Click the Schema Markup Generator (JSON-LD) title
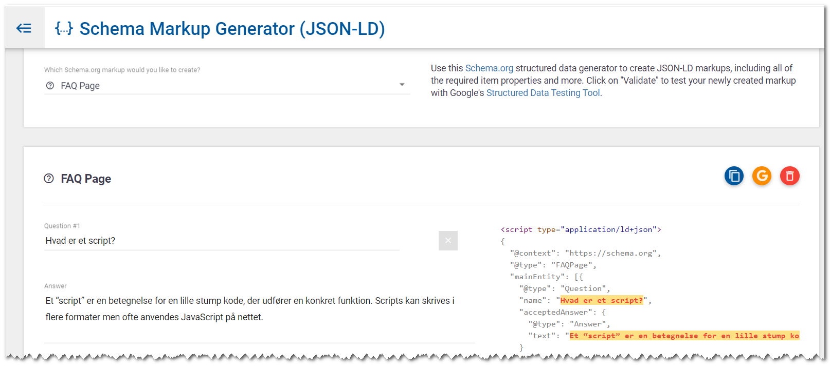830x368 pixels. click(232, 29)
